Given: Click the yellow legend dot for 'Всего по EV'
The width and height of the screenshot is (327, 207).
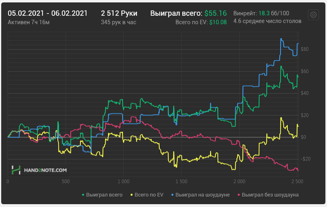Looking at the screenshot, I should (132, 195).
